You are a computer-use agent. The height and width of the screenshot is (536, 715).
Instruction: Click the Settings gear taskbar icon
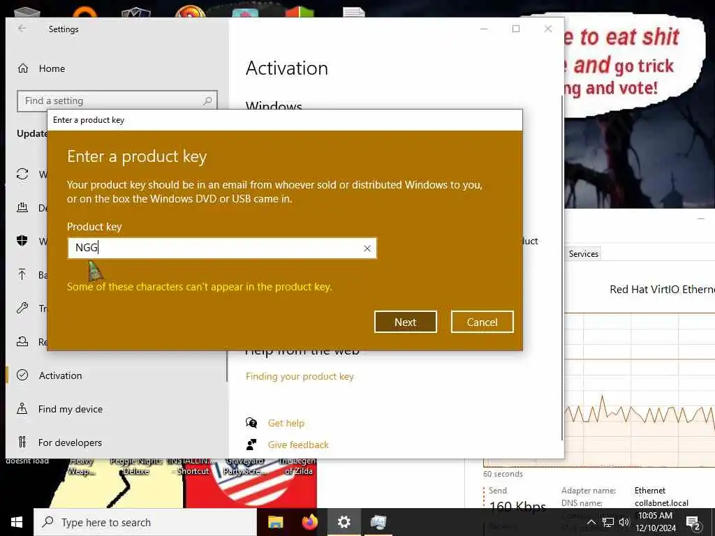pos(344,522)
